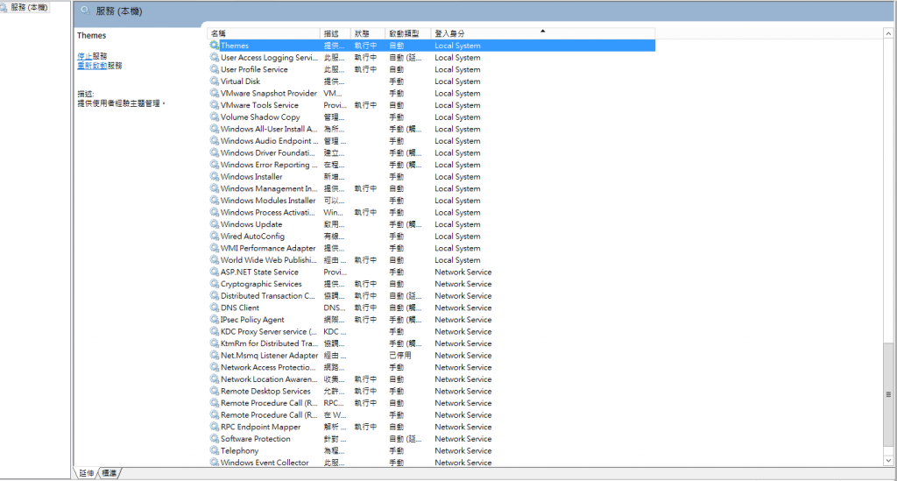Click Local System in the Windows Update row
Image resolution: width=897 pixels, height=481 pixels.
457,224
